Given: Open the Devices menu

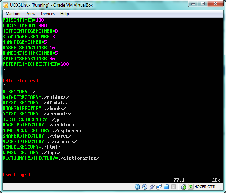Looking at the screenshot, I should tap(48, 14).
